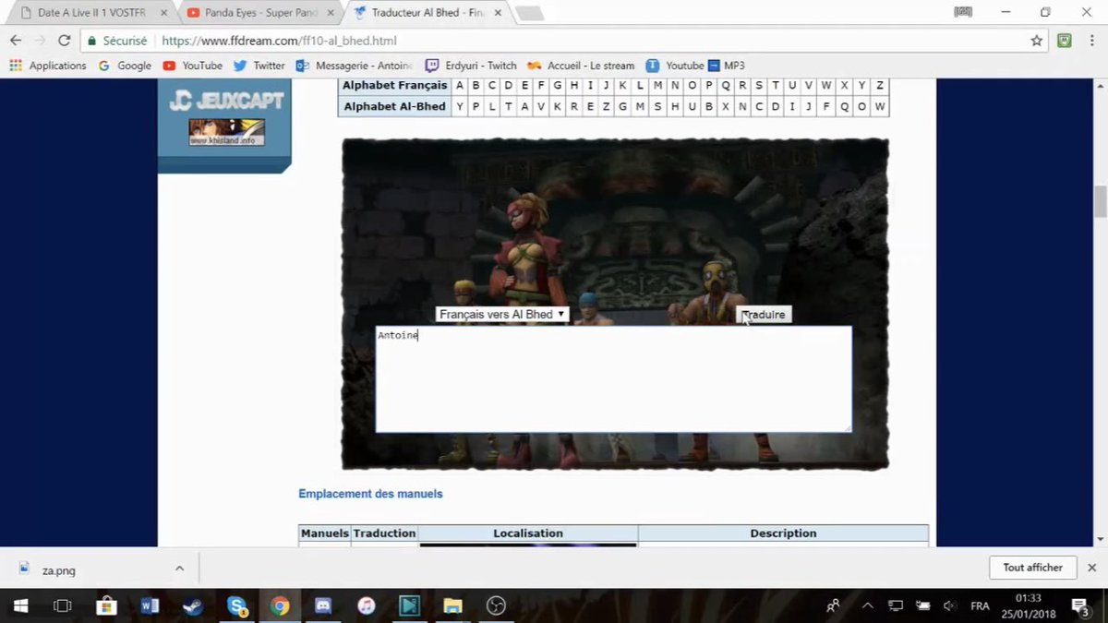Click the FRA language indicator
Viewport: 1108px width, 623px height.
[980, 605]
